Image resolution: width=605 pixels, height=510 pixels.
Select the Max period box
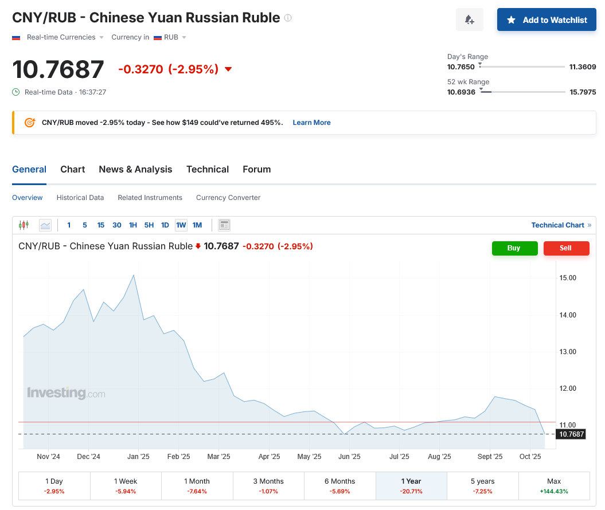coord(554,486)
